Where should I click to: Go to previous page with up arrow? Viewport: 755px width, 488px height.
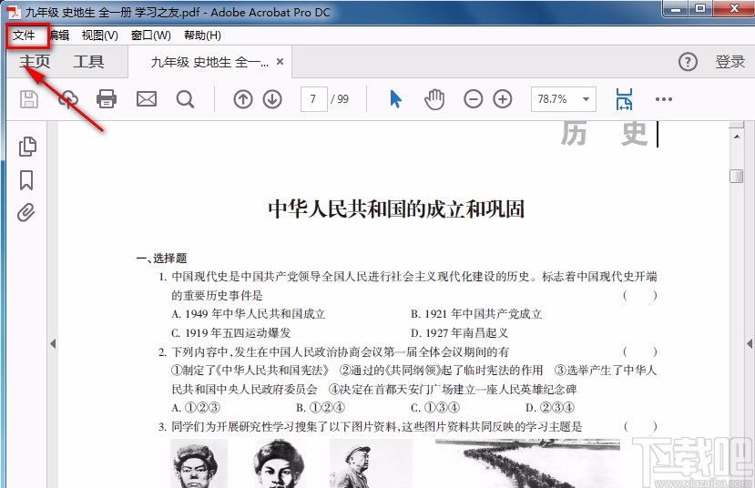(243, 99)
